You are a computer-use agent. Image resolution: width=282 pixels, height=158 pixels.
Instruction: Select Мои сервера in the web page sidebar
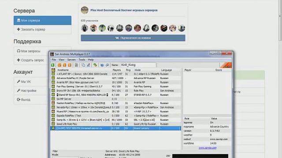(x=42, y=21)
